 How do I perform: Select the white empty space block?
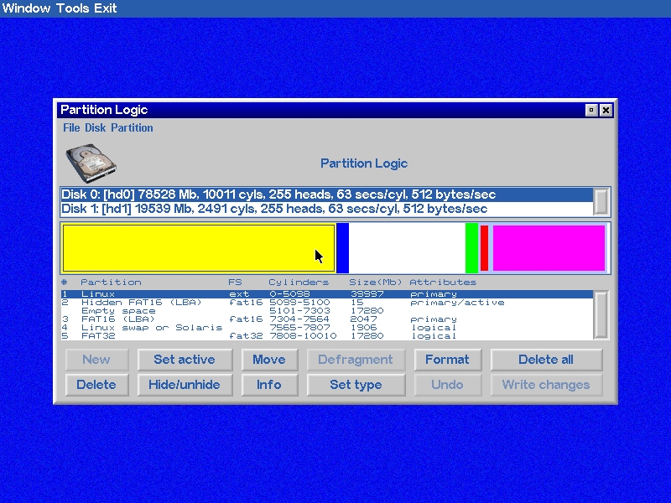[407, 248]
